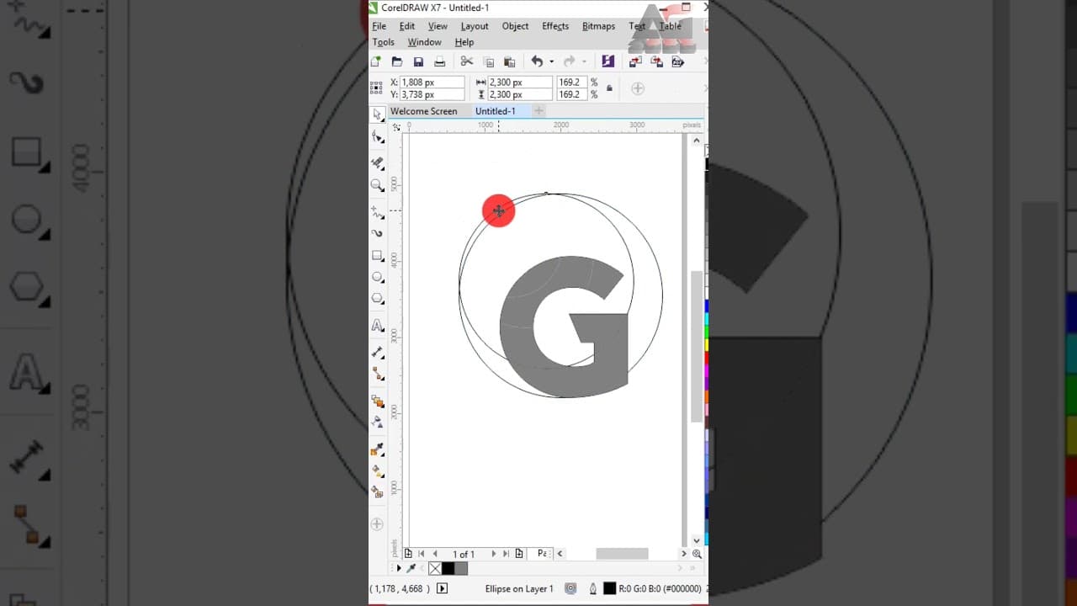Open the document palette flyout arrow
The width and height of the screenshot is (1077, 606).
point(399,569)
